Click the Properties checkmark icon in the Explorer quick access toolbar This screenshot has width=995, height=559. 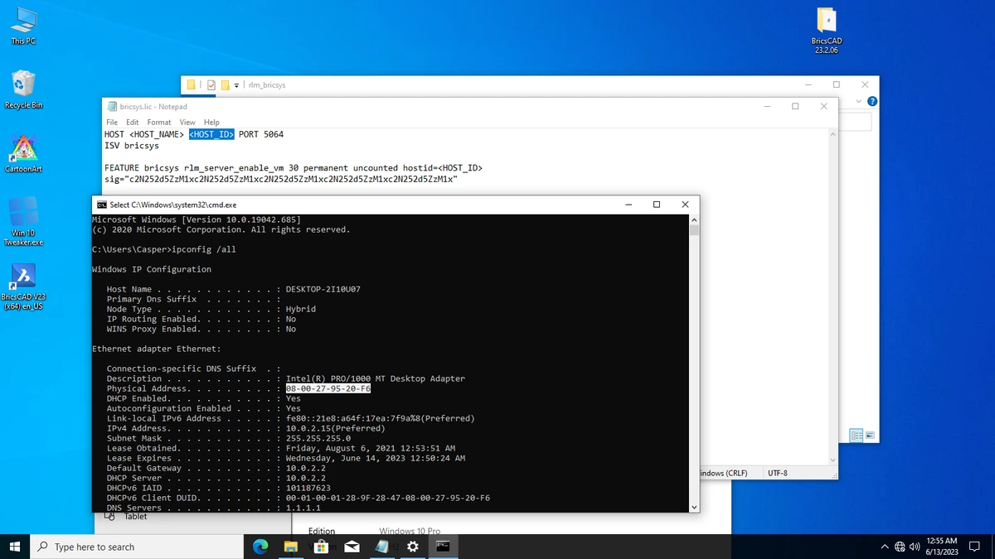(x=211, y=84)
